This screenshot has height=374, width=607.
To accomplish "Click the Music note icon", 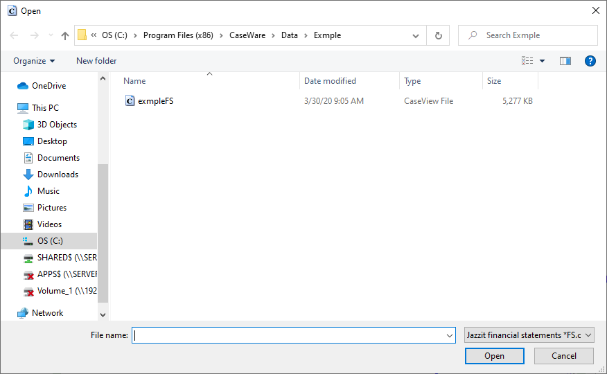I will coord(28,191).
